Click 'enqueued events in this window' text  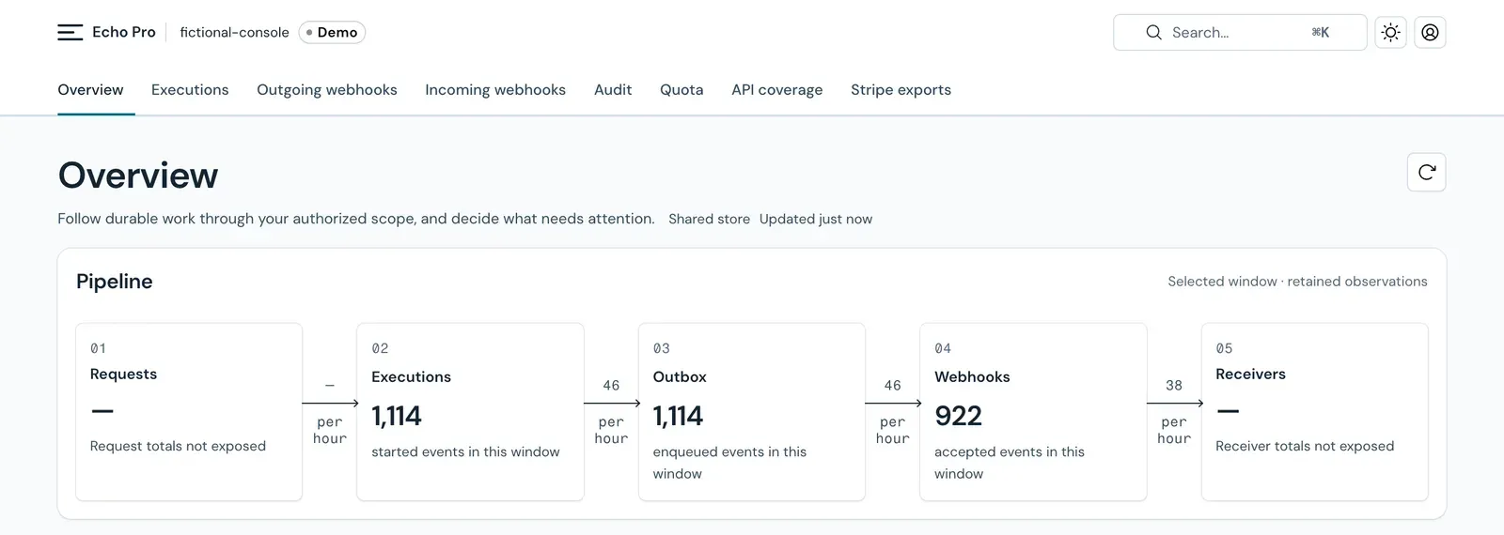729,463
